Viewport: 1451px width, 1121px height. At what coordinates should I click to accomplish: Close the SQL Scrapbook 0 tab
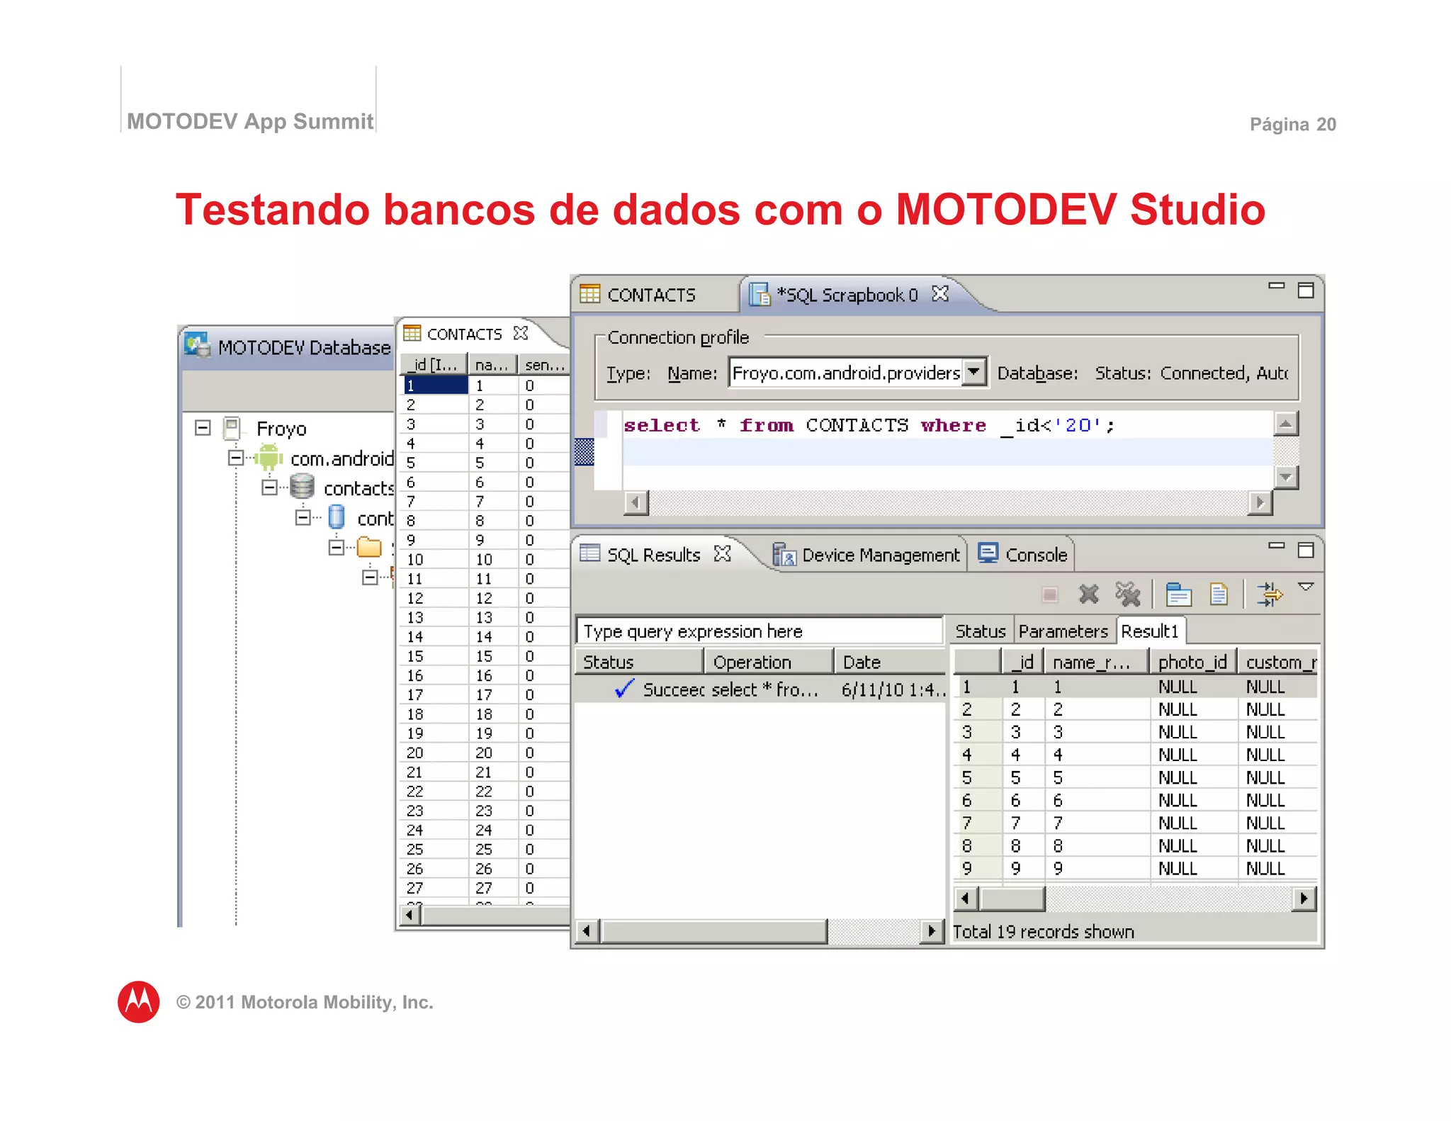(x=940, y=293)
